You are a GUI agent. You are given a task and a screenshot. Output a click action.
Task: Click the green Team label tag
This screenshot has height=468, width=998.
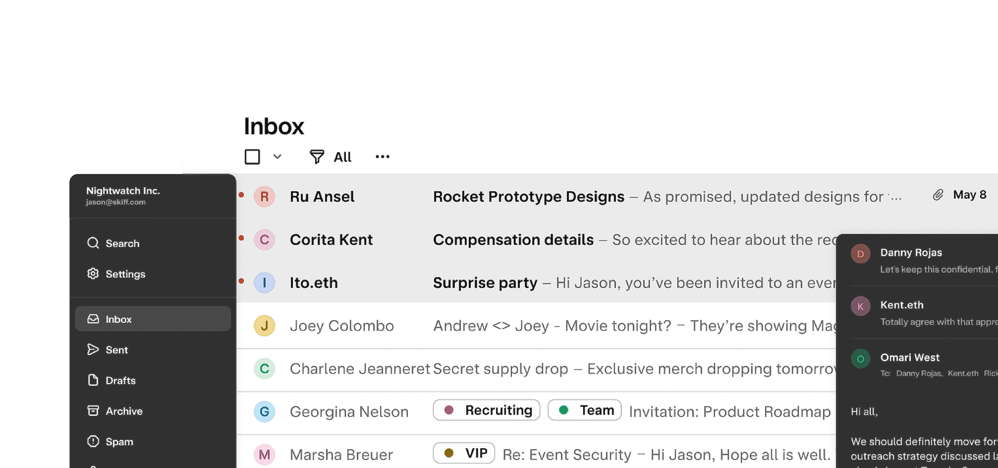click(584, 410)
